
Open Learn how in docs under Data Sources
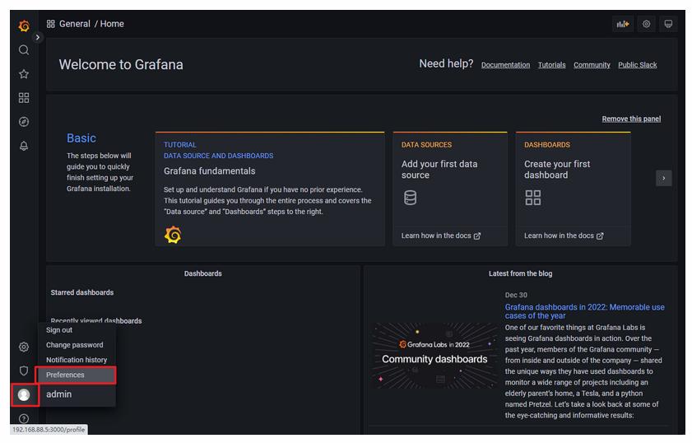[440, 235]
